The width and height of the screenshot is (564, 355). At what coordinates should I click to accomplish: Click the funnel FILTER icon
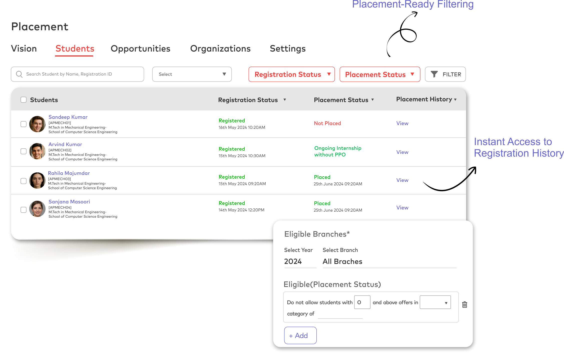pyautogui.click(x=434, y=74)
